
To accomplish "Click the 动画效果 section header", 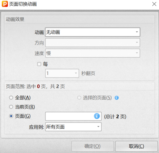I will click(15, 19).
